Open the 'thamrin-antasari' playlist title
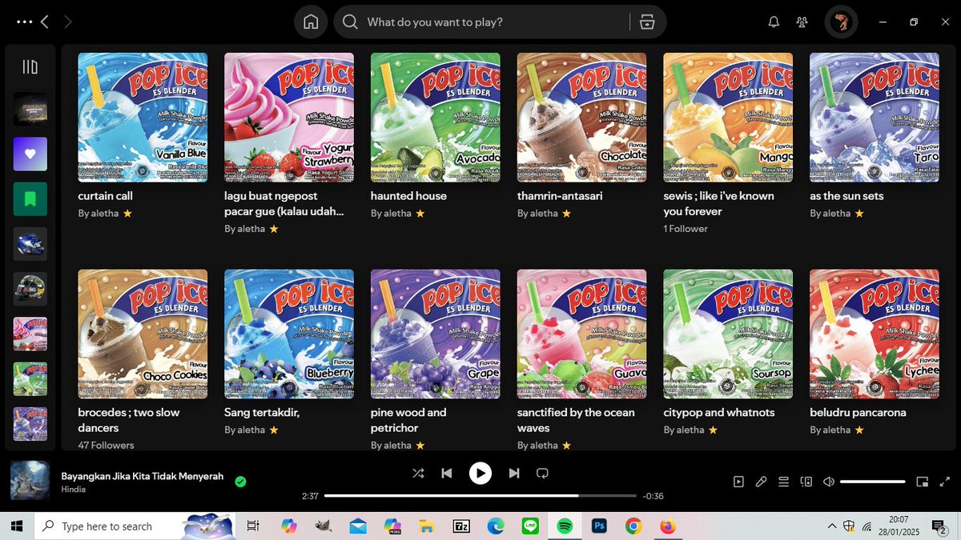961x540 pixels. click(x=560, y=196)
